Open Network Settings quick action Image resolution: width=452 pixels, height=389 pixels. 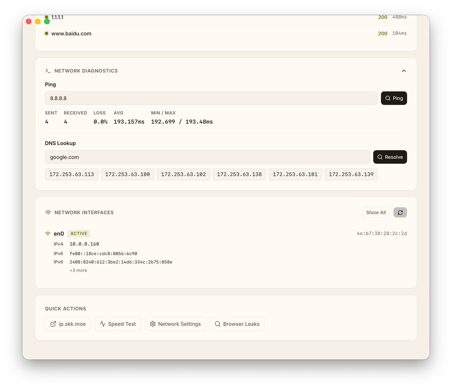tap(175, 324)
